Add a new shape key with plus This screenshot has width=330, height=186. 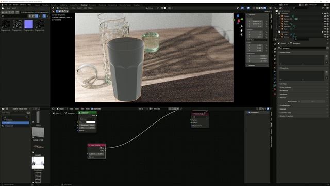(327, 72)
